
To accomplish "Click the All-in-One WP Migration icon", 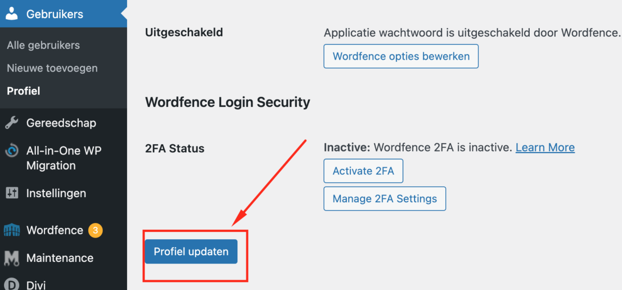I will [11, 151].
